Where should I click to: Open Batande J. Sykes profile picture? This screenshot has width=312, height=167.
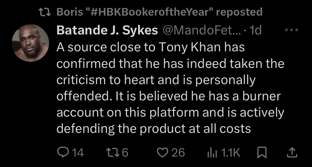coord(30,43)
